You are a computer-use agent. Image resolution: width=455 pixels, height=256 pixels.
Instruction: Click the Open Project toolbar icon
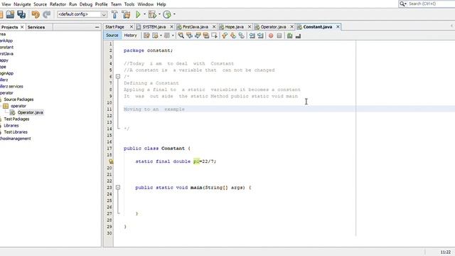[10, 14]
